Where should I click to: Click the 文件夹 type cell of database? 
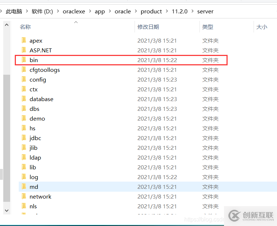point(210,99)
